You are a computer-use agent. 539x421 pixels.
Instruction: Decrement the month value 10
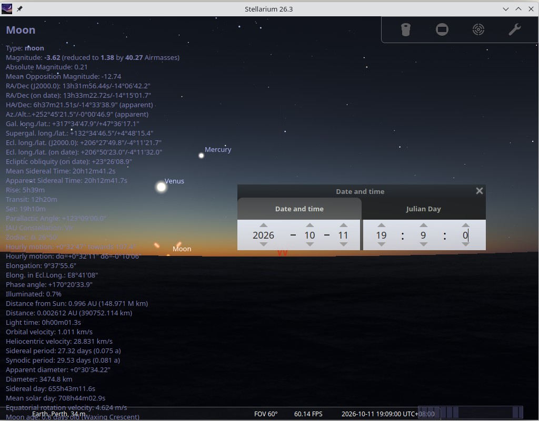(310, 244)
